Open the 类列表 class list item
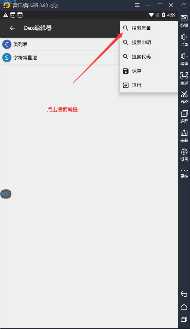This screenshot has width=190, height=329. click(60, 44)
